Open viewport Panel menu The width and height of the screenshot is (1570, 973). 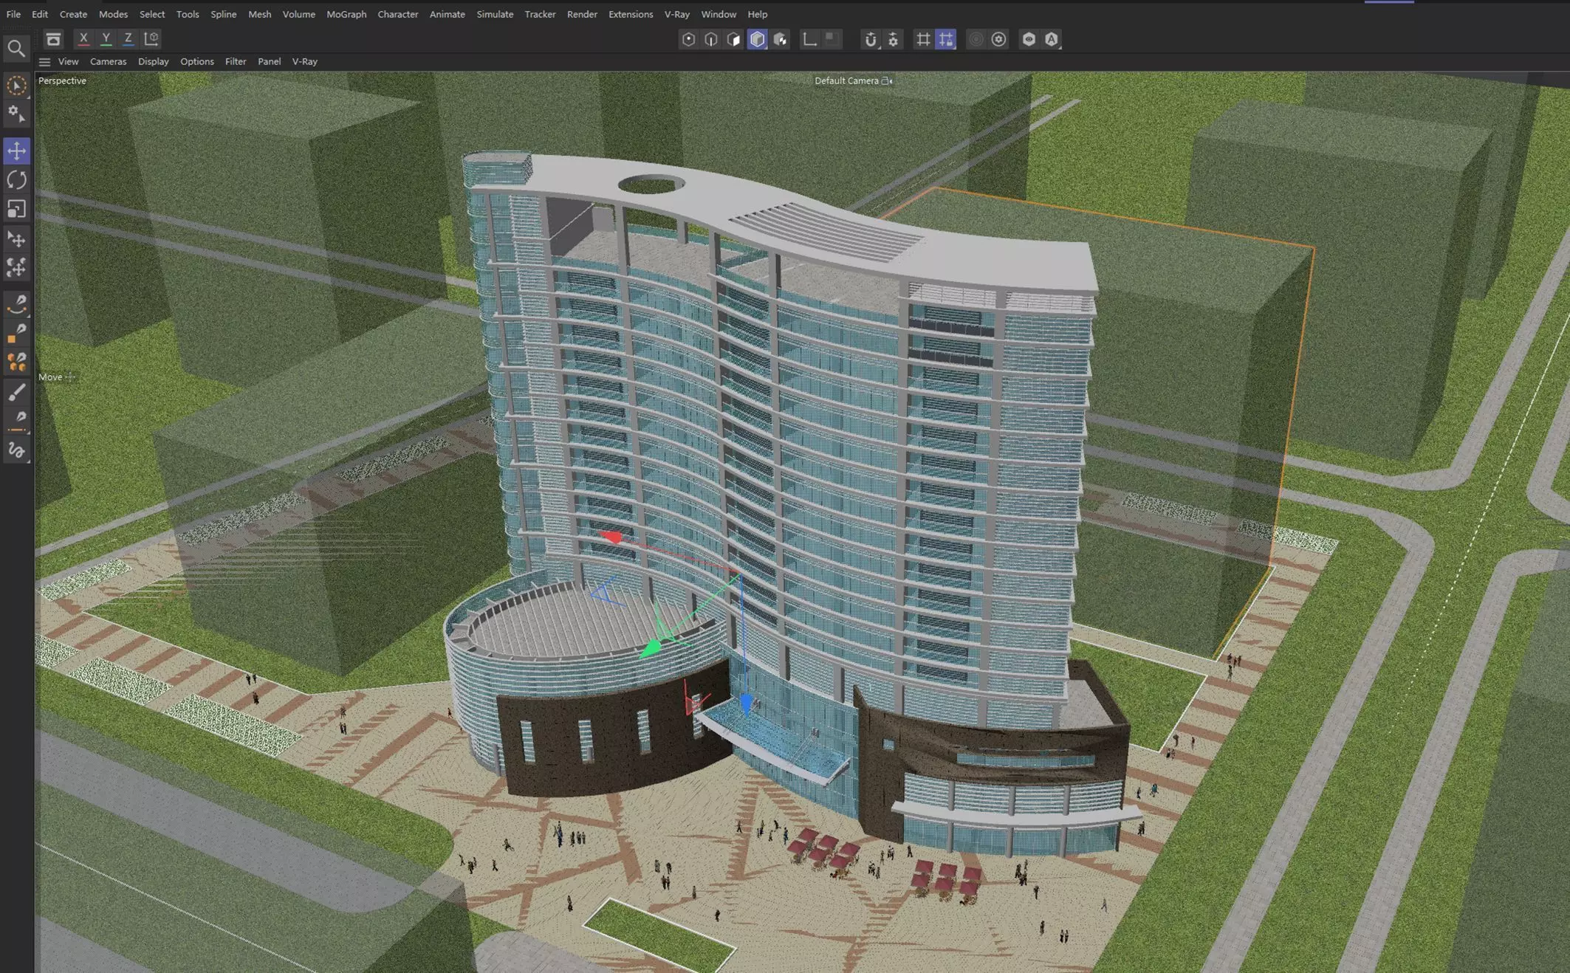(x=269, y=61)
